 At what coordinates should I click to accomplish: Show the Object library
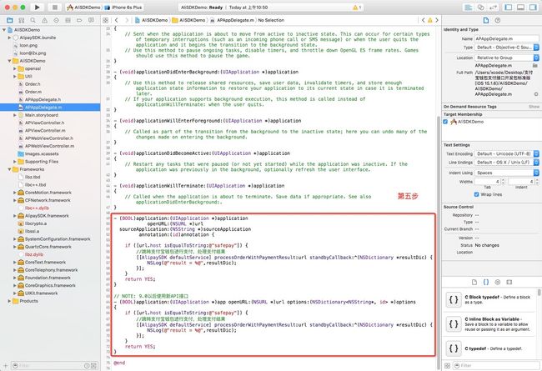[498, 282]
